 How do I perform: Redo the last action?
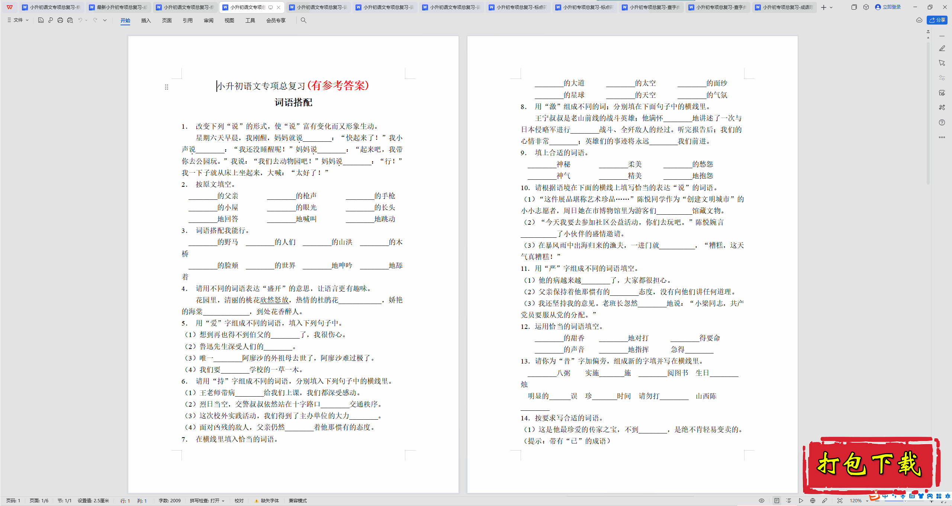[95, 20]
